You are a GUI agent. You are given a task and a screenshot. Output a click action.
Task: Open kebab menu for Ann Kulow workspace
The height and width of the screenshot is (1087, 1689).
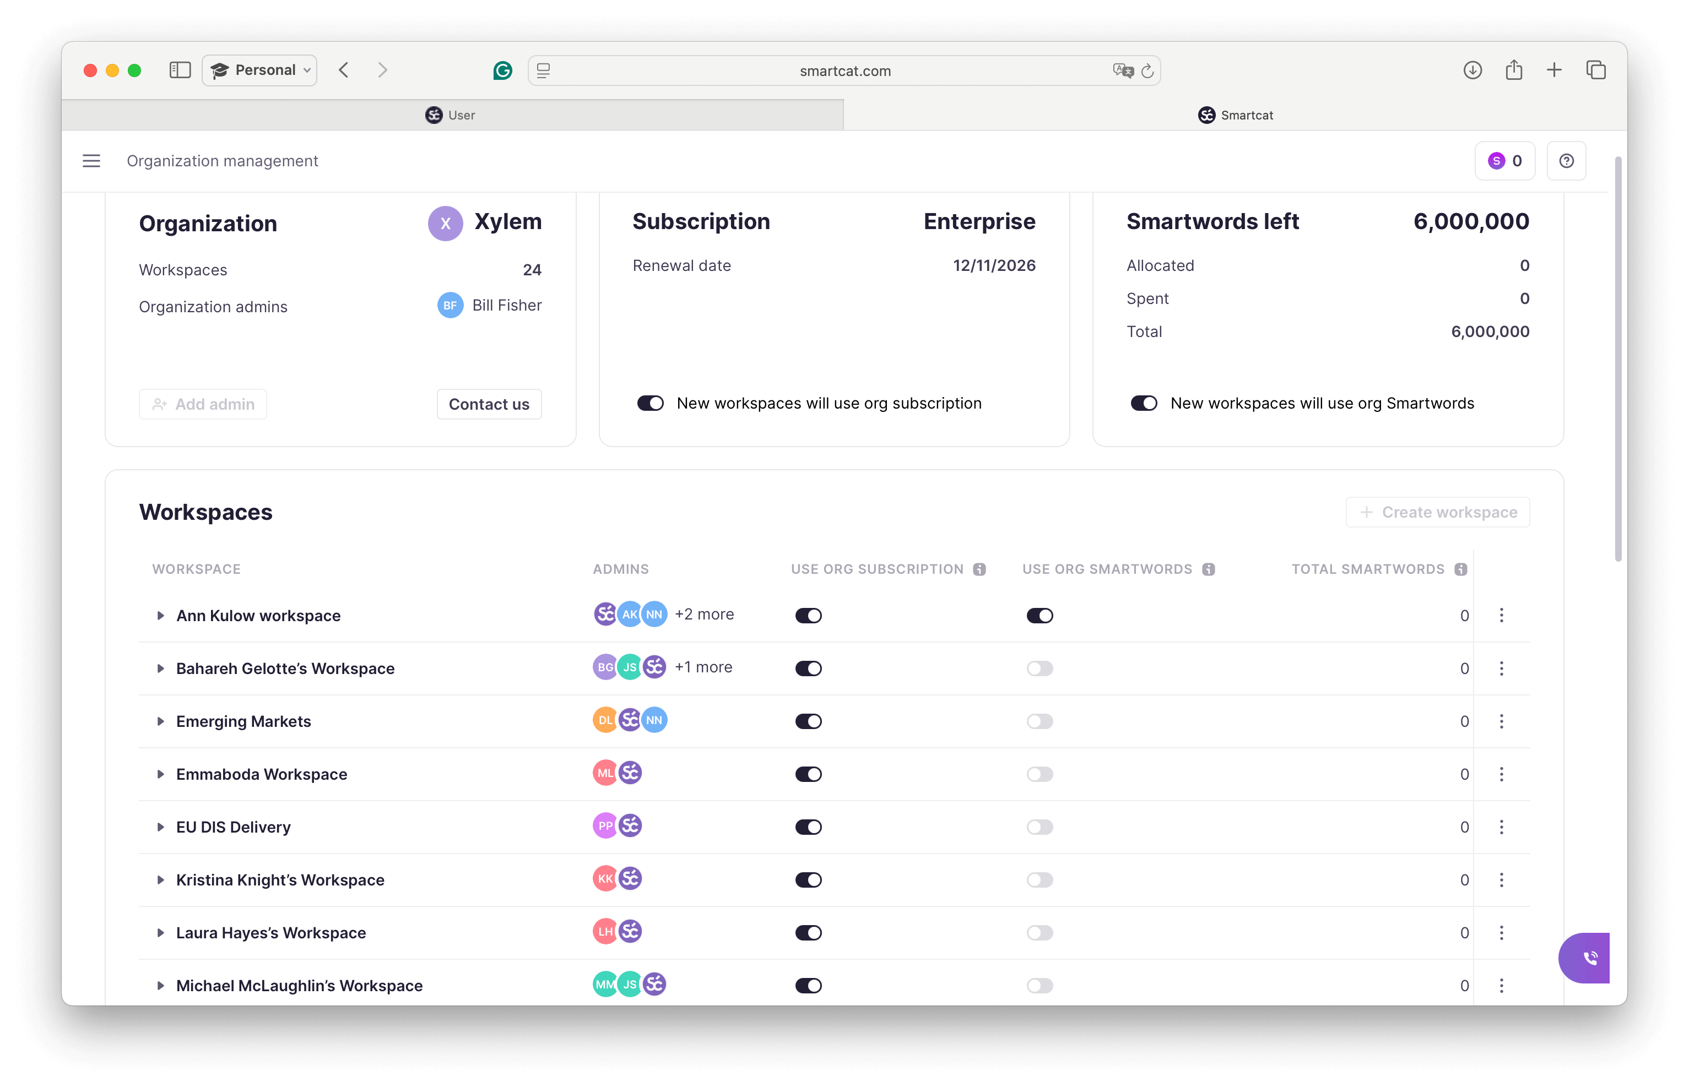point(1502,616)
